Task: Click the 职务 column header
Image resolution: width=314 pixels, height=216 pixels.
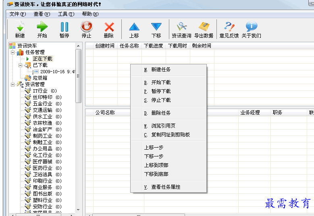Action: (289, 113)
